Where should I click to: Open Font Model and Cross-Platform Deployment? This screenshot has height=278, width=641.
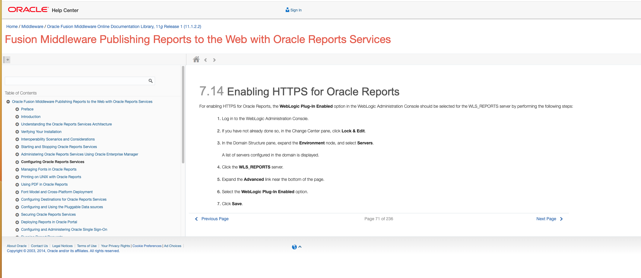(57, 192)
